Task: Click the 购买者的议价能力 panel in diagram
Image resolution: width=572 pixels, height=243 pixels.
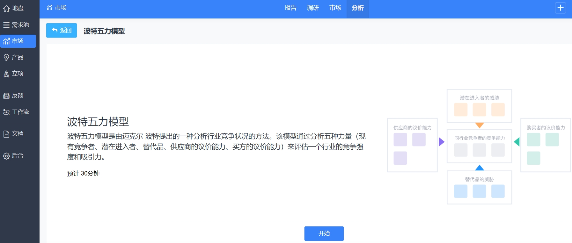Action: (545, 145)
